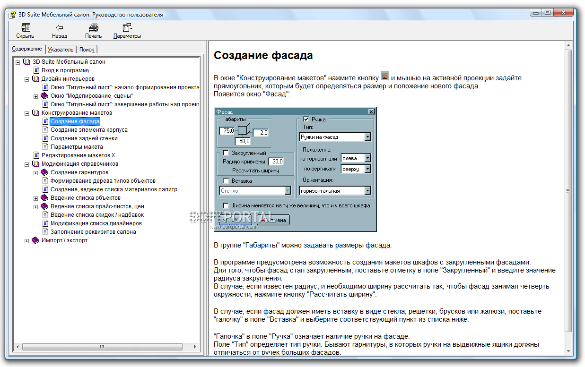Collapse the 3D Suite Мебельный салон root node
Viewport: 585px width, 367px height.
18,62
